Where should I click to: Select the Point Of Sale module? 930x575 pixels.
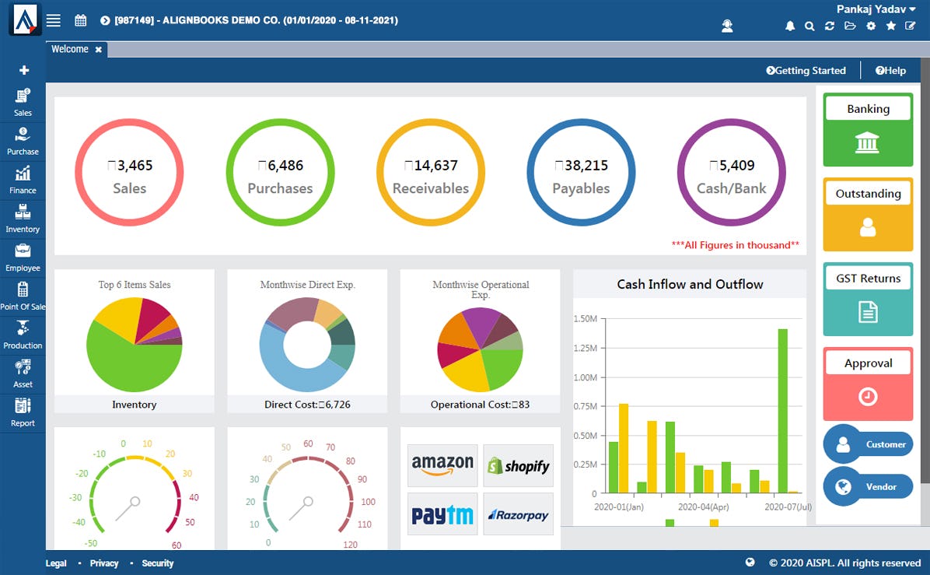pos(23,294)
